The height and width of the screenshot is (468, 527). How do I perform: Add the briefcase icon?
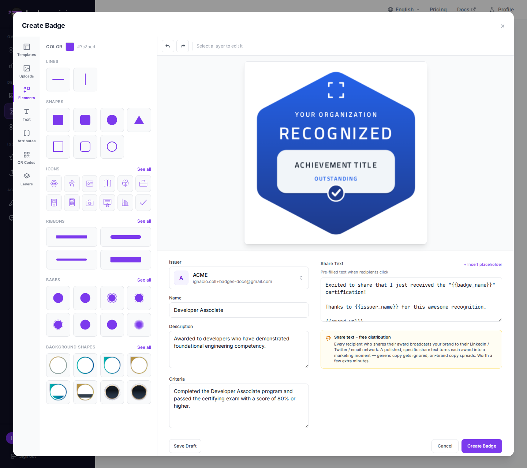click(x=143, y=184)
